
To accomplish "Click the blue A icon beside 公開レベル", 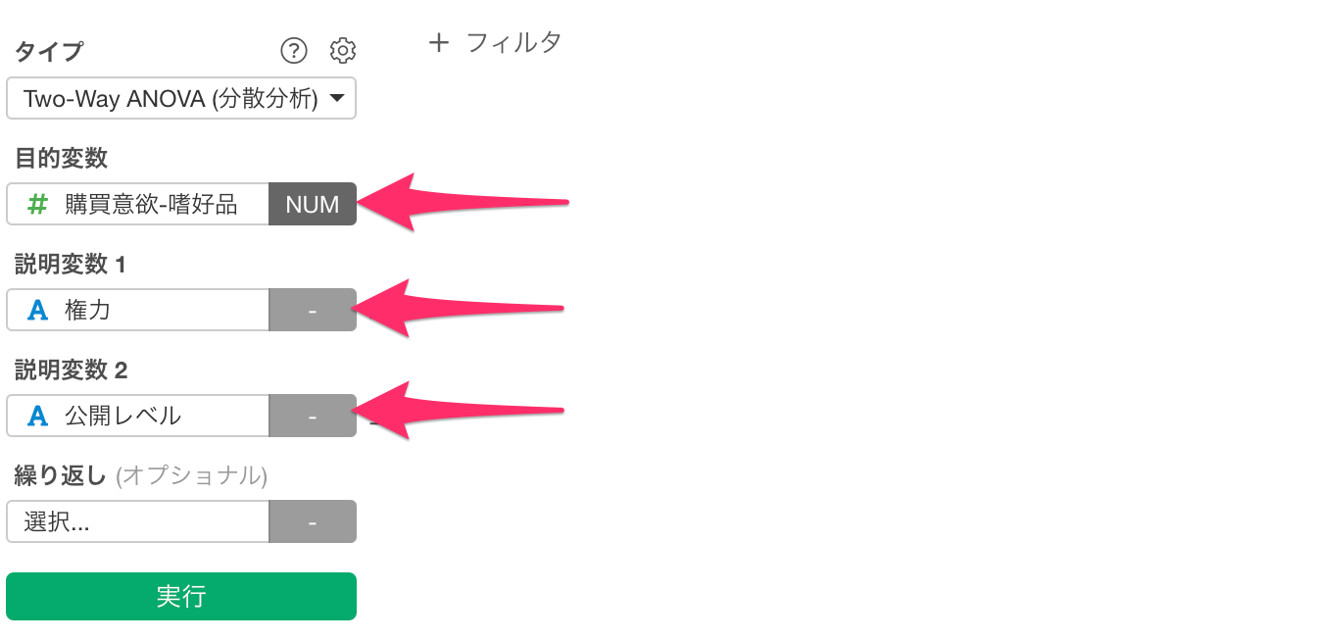I will tap(37, 416).
